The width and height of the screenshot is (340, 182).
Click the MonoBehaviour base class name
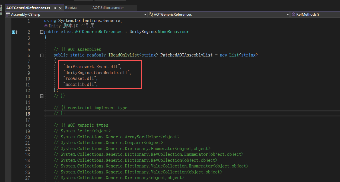174,32
